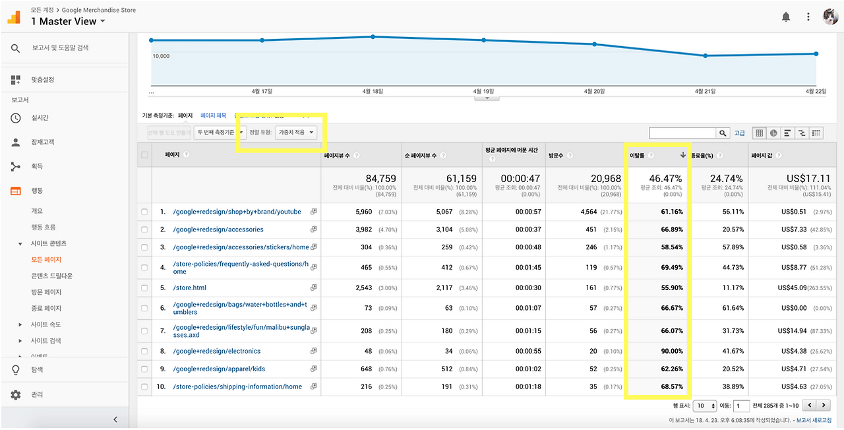Collapse the 사이트 콘텐츠 section
The height and width of the screenshot is (430, 844).
click(20, 244)
